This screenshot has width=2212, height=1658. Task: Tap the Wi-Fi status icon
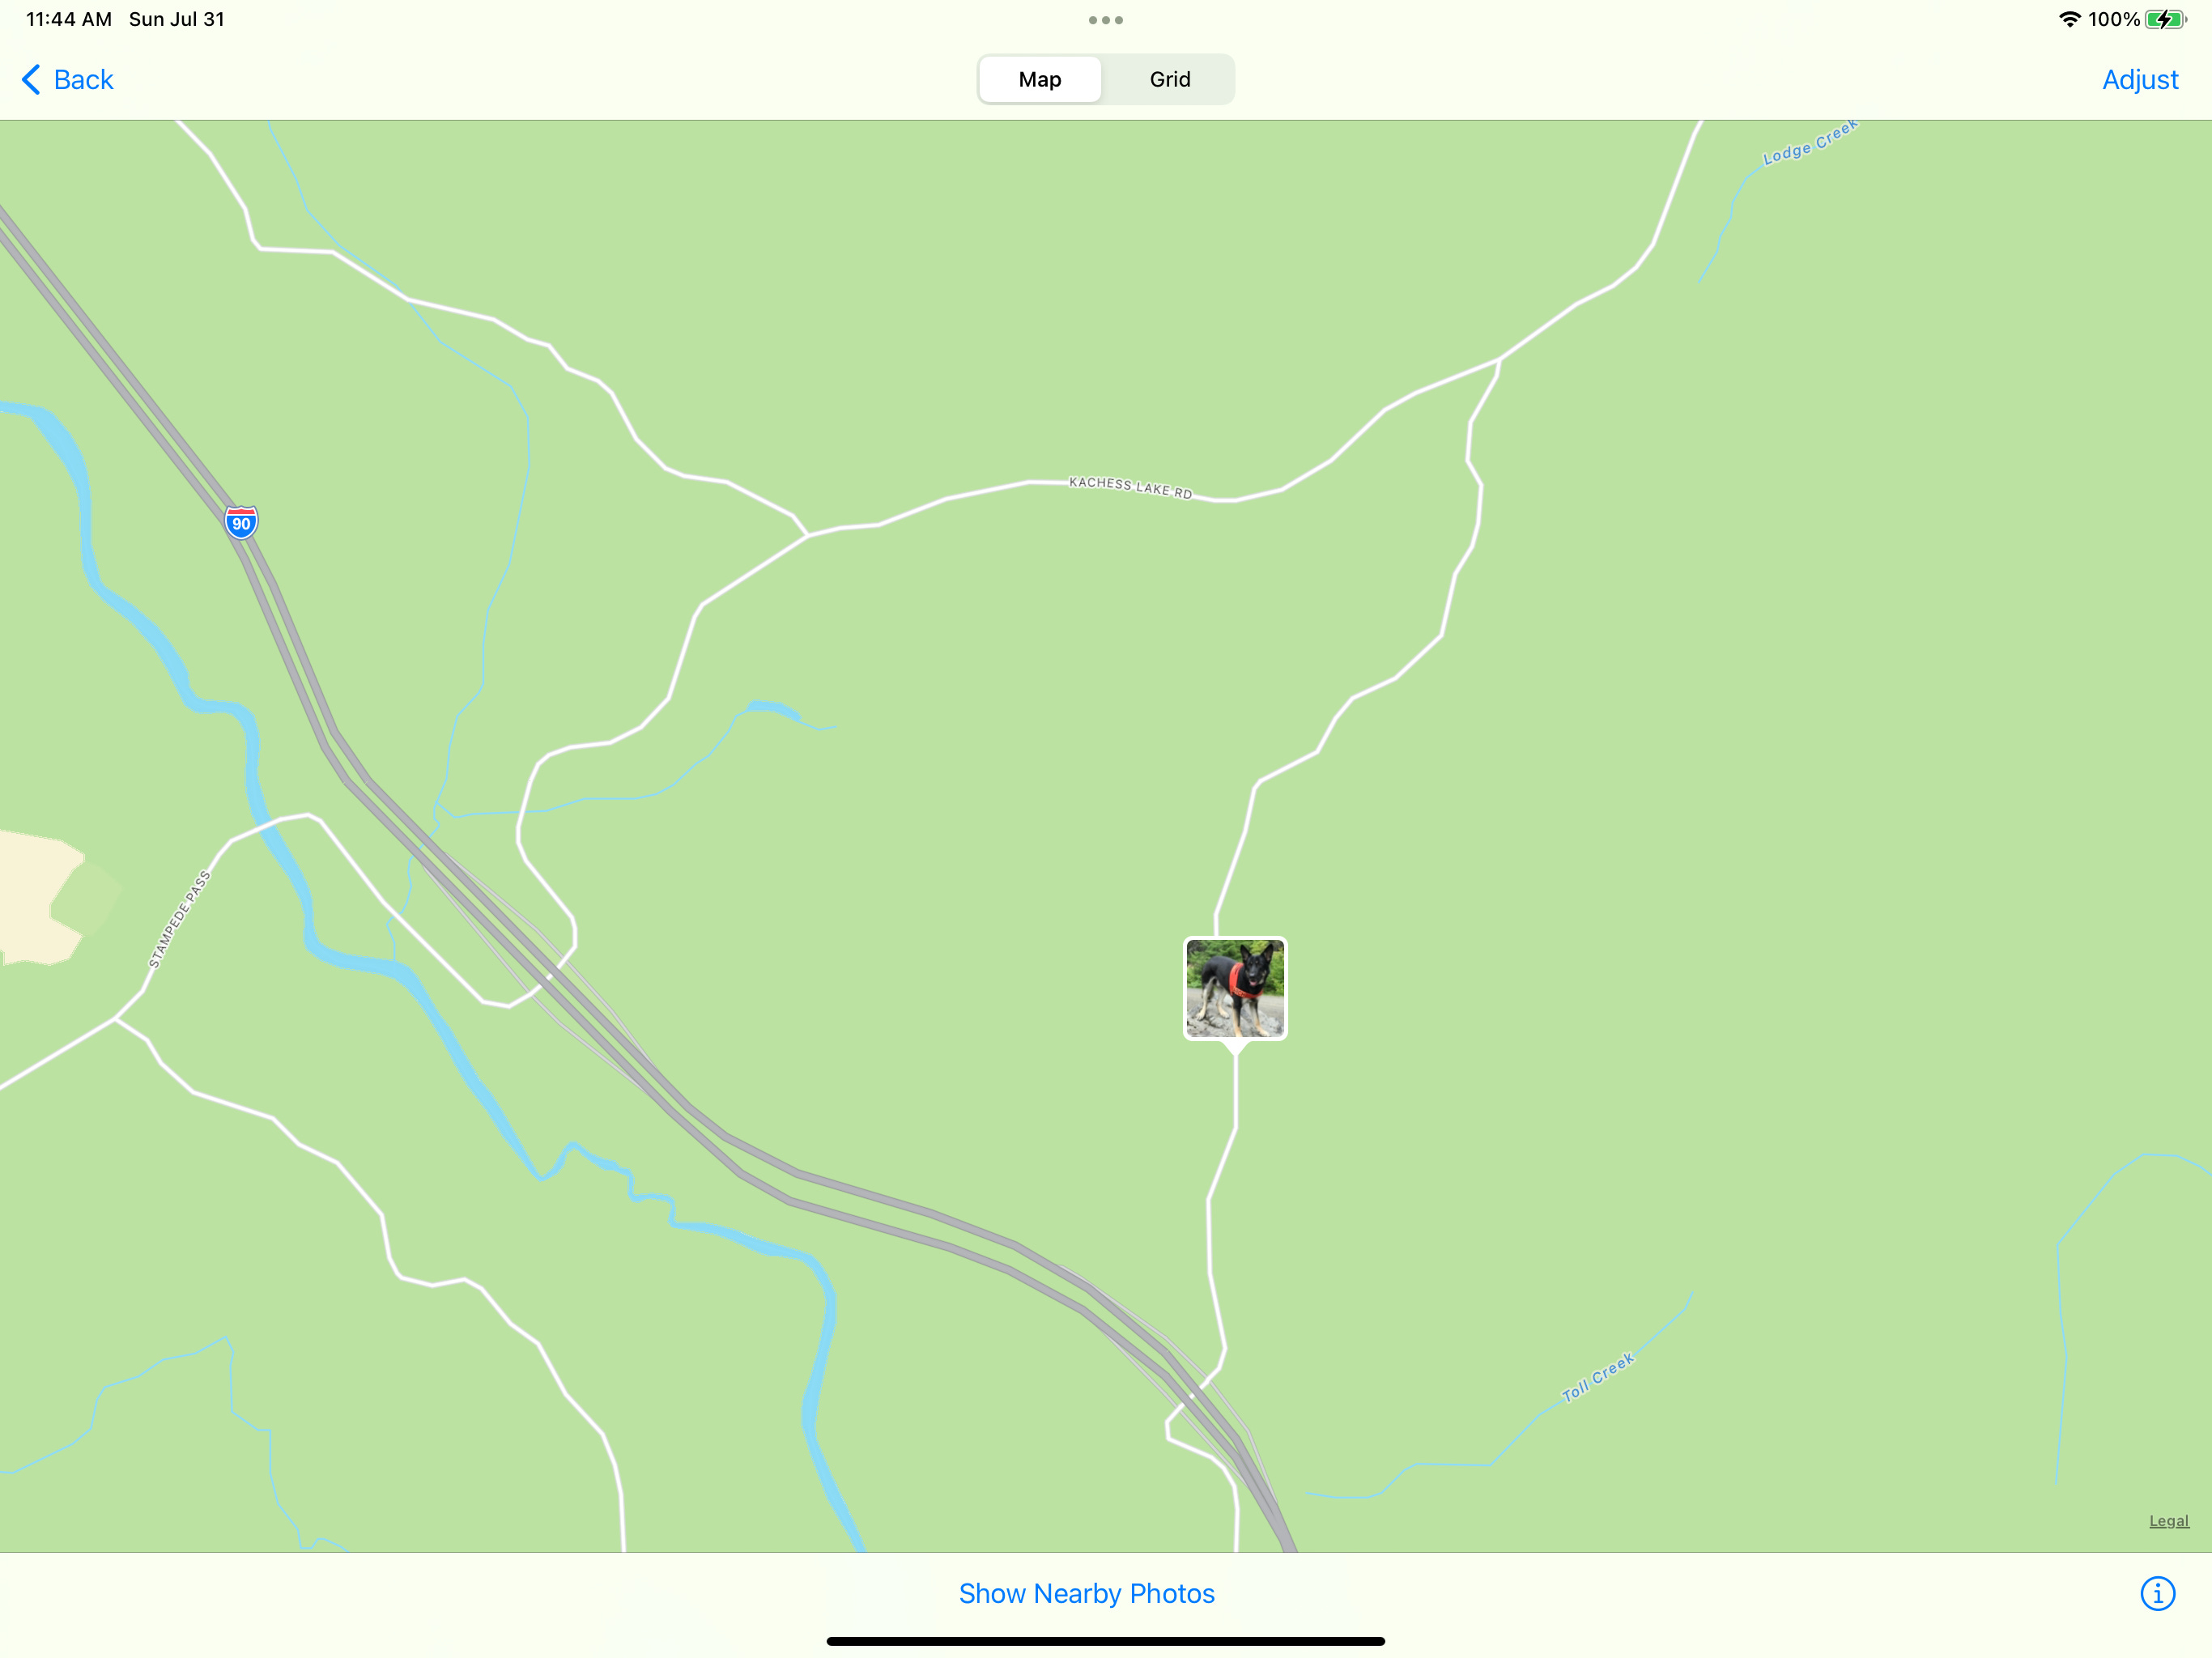point(2070,20)
